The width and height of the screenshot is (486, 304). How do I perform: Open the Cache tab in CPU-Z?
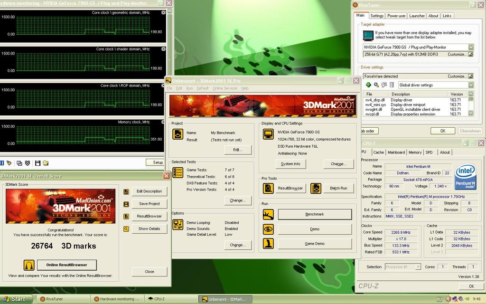(378, 152)
